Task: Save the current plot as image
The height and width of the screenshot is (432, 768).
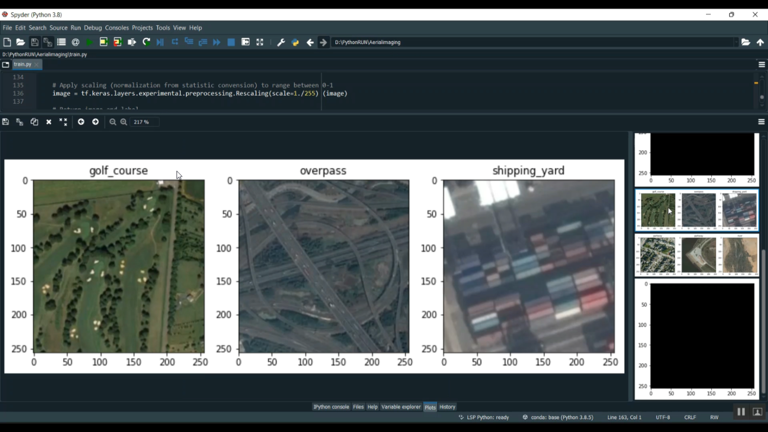Action: point(6,122)
